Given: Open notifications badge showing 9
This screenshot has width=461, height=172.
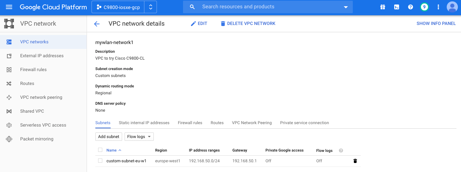Looking at the screenshot, I should (424, 7).
